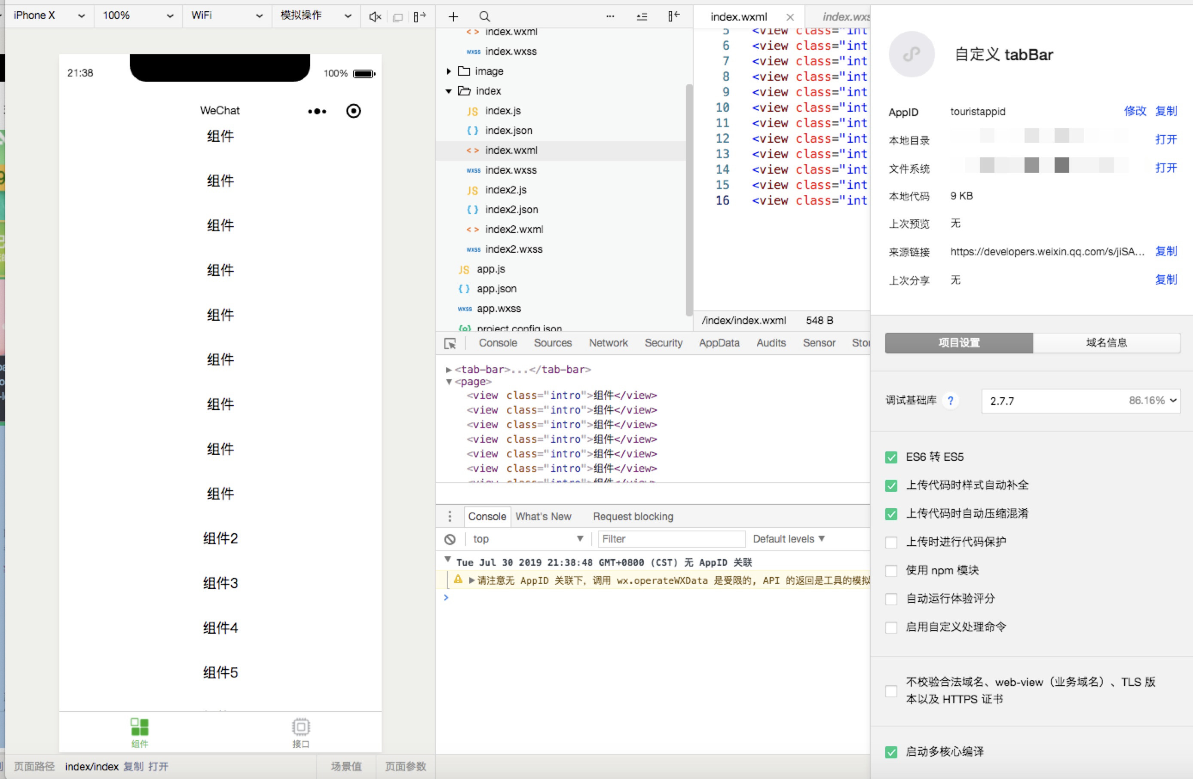
Task: Enable 使用 npm 模块 checkbox
Action: 891,570
